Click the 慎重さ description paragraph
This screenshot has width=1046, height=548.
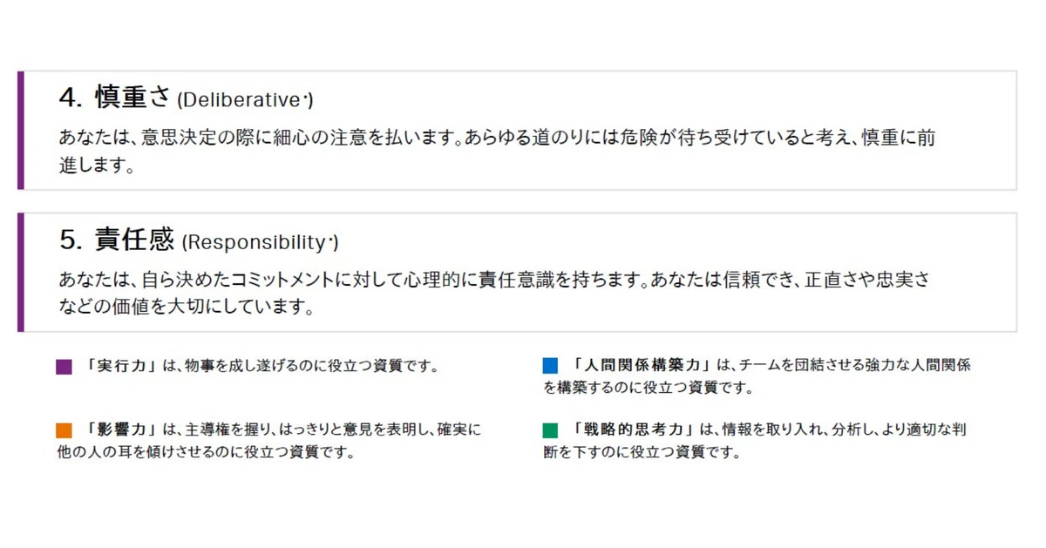tap(498, 151)
